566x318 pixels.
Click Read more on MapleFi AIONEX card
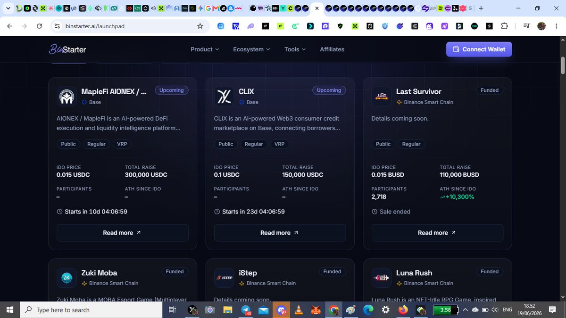click(x=122, y=233)
